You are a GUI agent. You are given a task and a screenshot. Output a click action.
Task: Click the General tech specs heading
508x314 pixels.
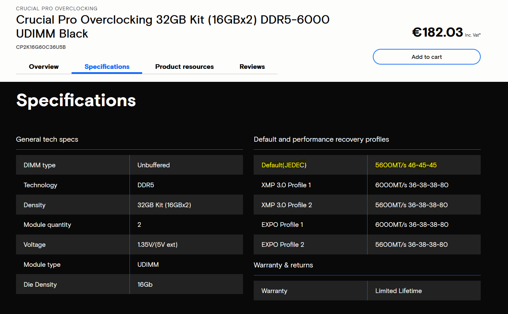click(x=47, y=139)
